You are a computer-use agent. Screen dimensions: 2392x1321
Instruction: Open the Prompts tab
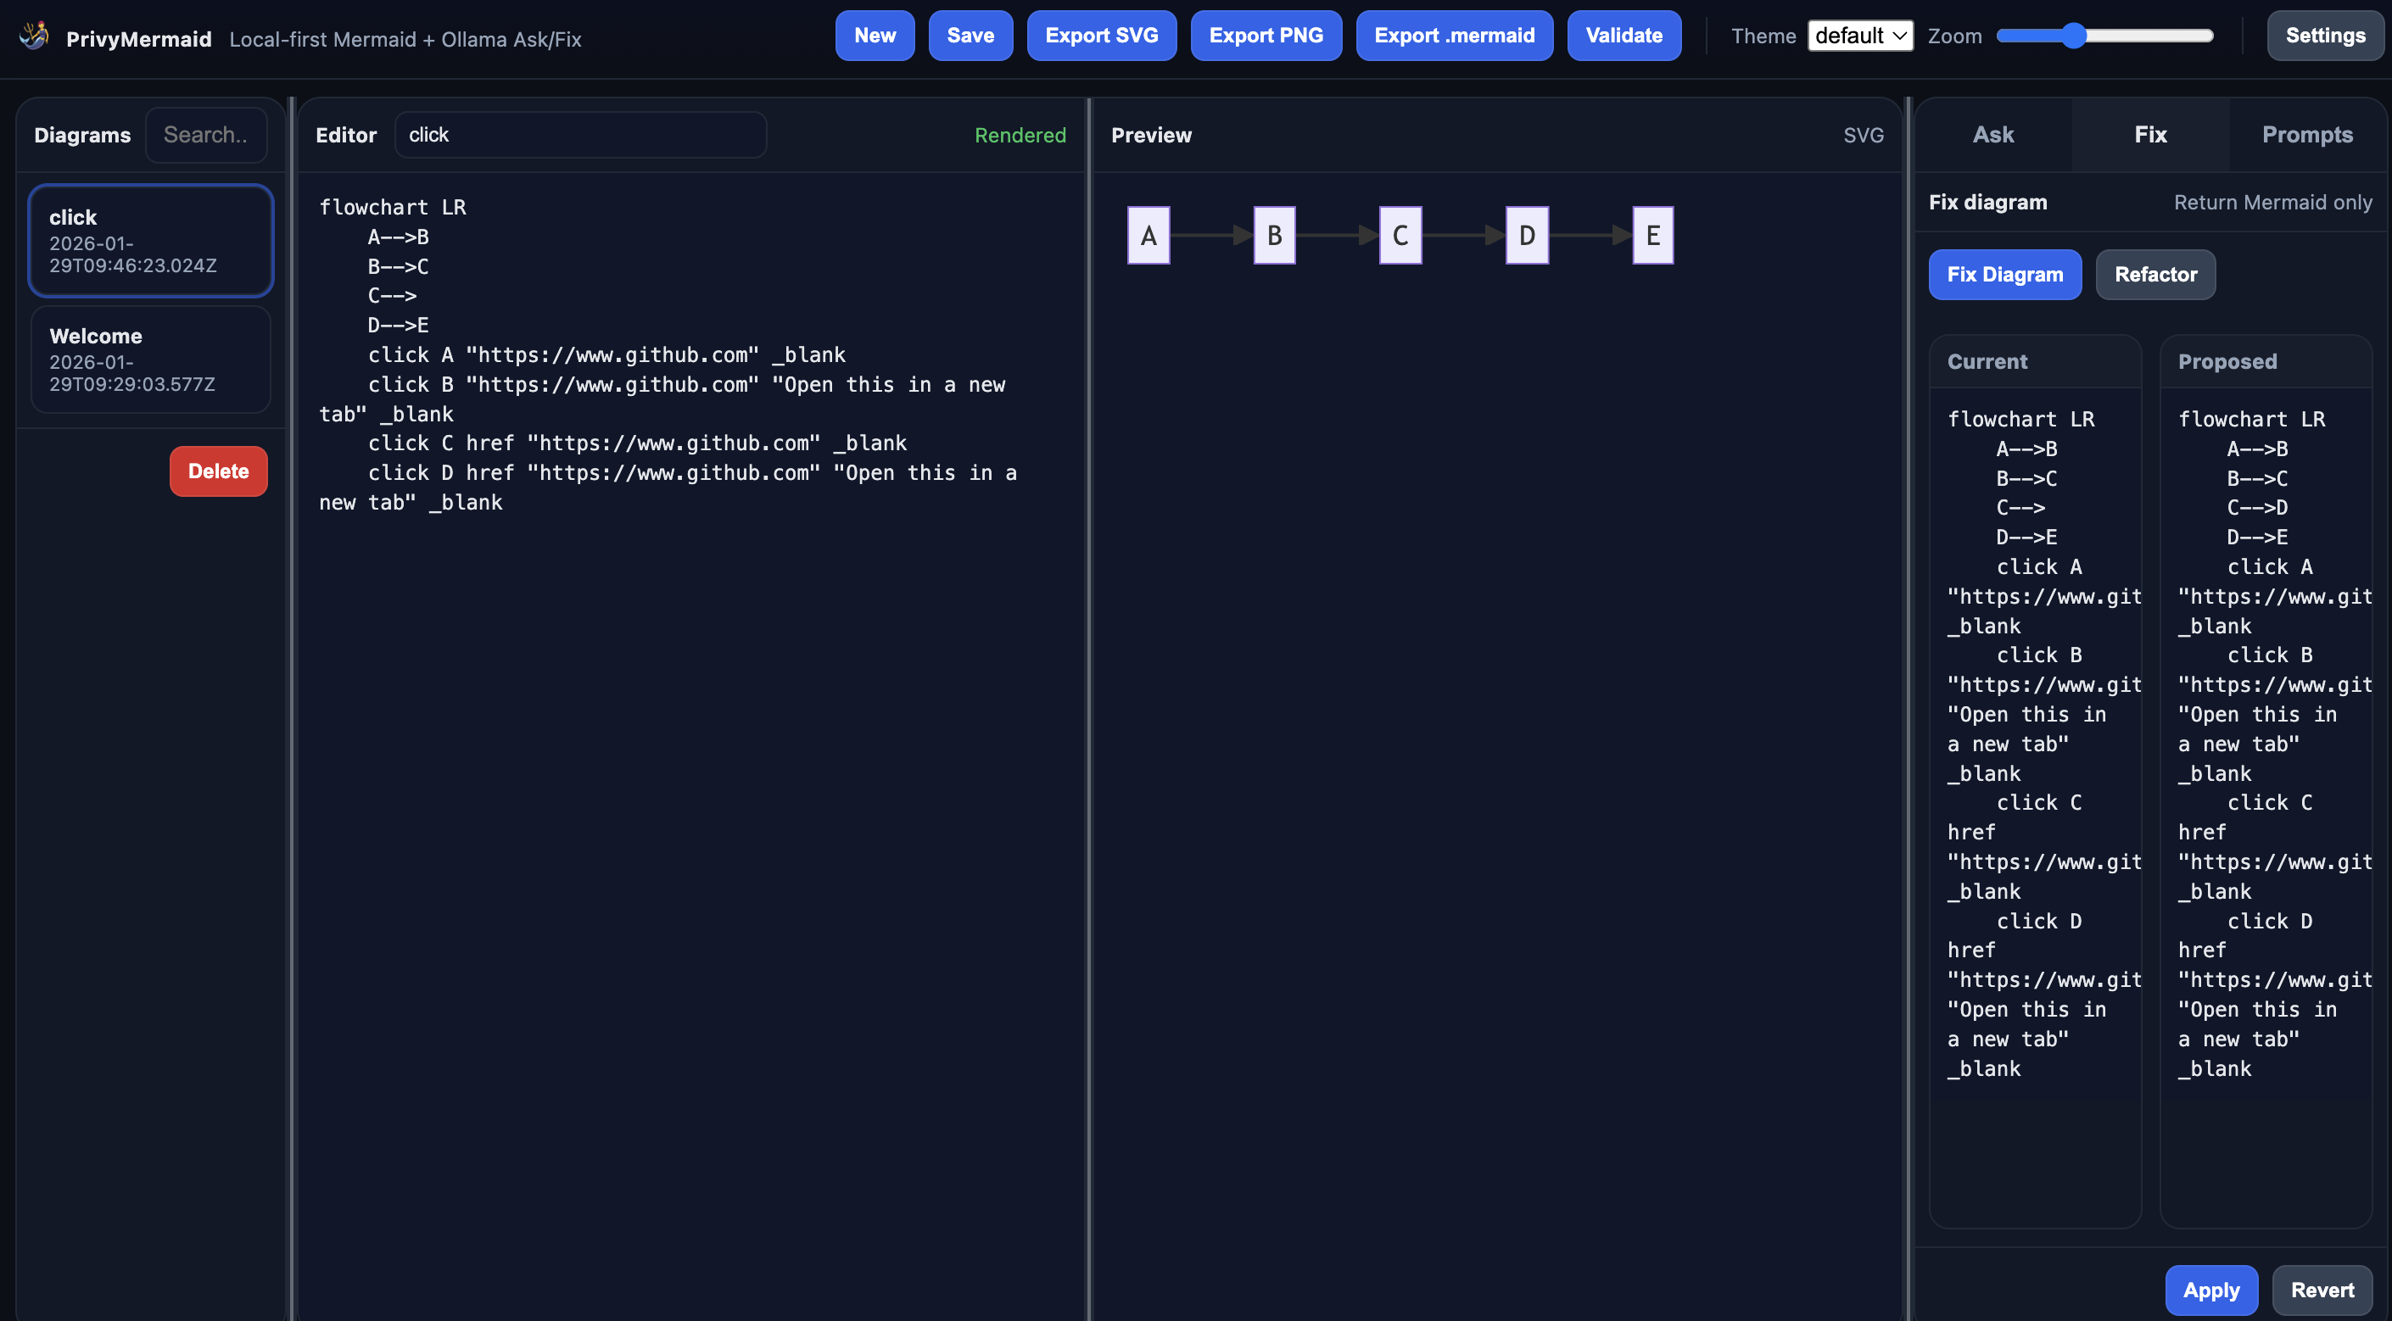tap(2306, 135)
